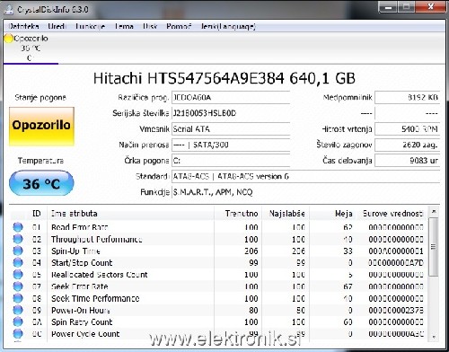Open the Jezik(Language) menu

tap(228, 26)
